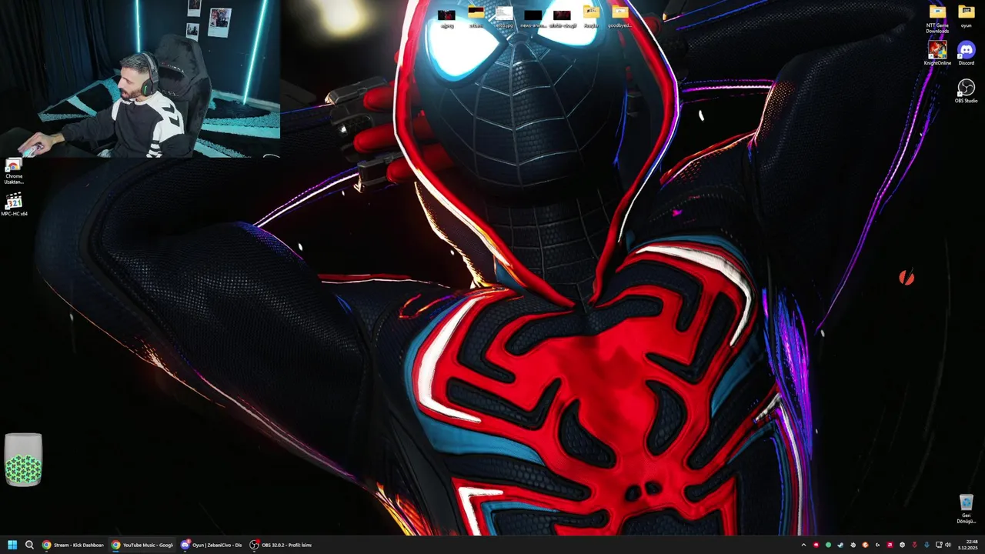
Task: Open the AMD Software tray icon
Action: [x=890, y=545]
